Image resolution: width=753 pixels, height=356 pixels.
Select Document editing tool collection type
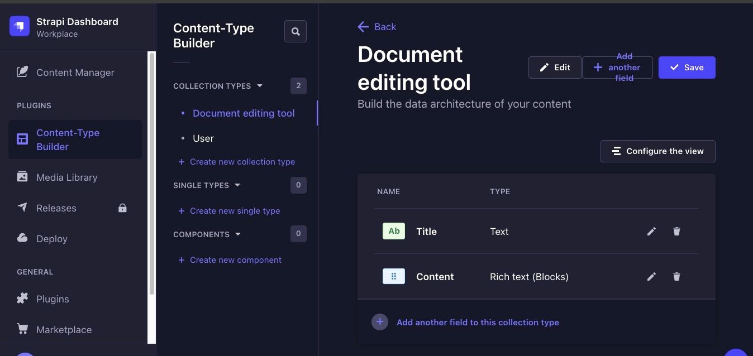(x=244, y=113)
